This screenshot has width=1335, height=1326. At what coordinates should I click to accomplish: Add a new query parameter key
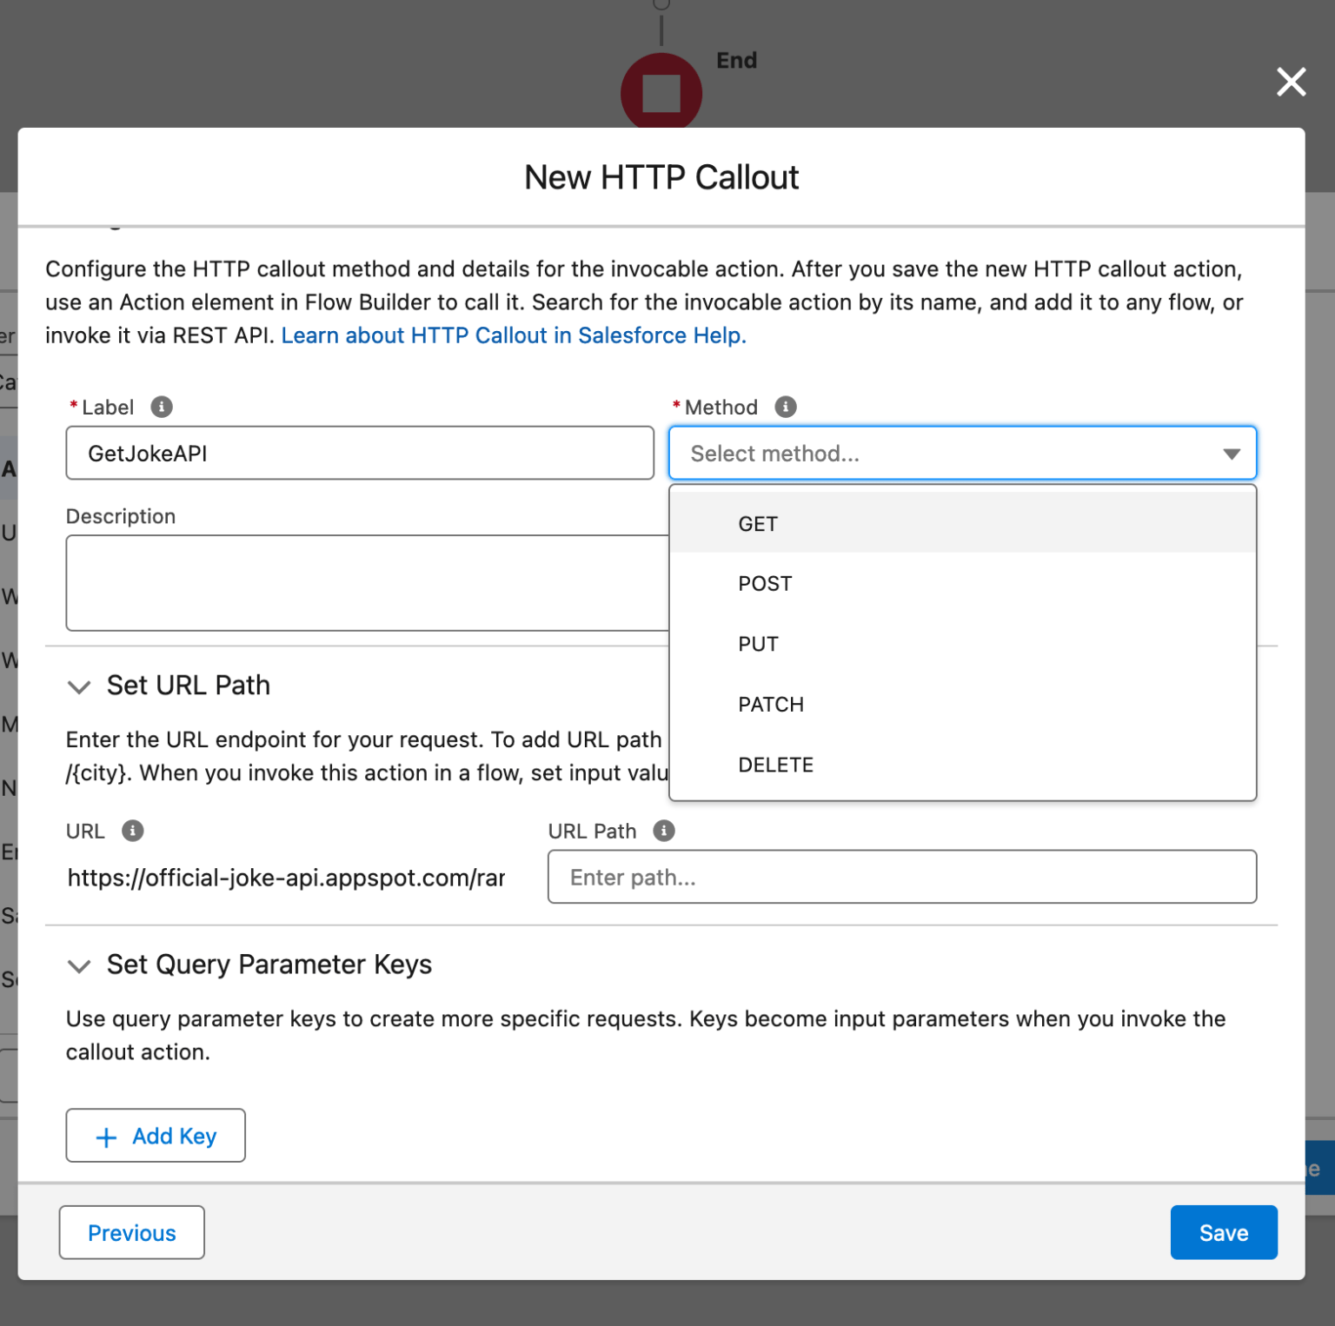155,1136
